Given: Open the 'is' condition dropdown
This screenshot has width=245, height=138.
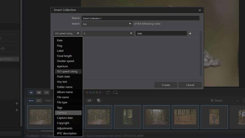Looking at the screenshot, I should pos(108,33).
